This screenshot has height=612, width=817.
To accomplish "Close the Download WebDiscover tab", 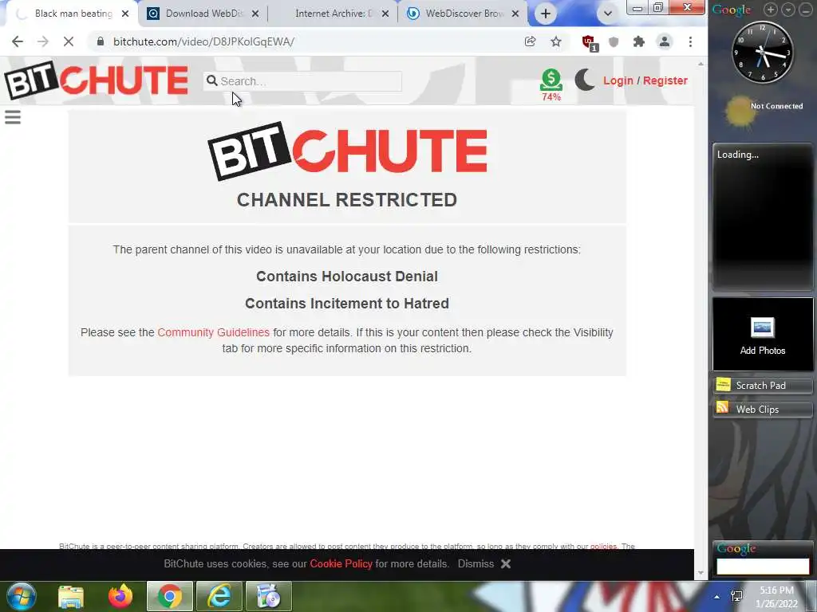I will coord(255,14).
